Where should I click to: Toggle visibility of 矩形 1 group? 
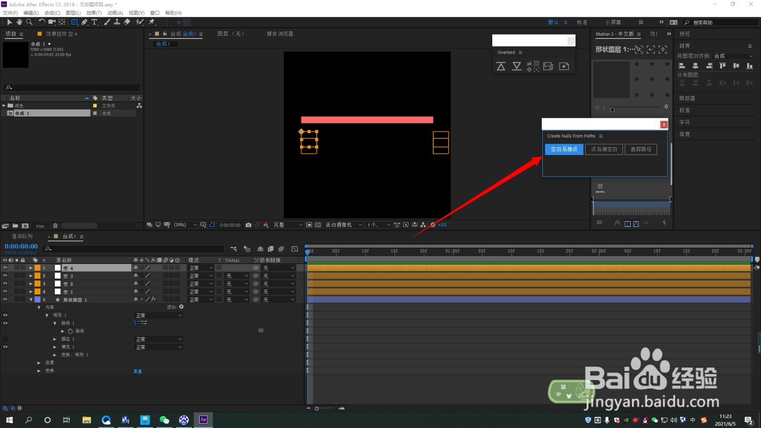(x=5, y=315)
